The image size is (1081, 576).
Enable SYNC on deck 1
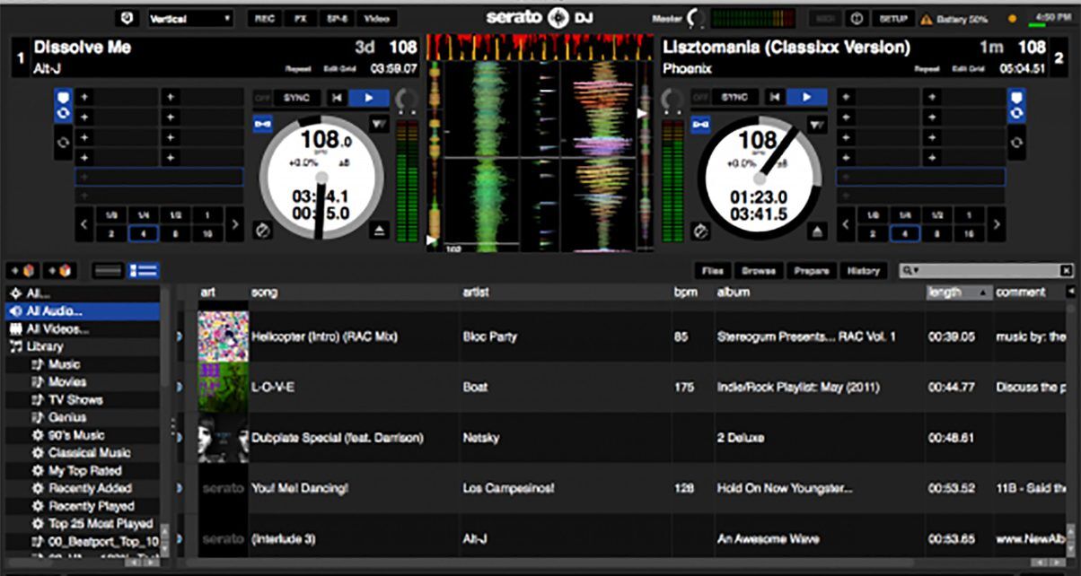296,97
